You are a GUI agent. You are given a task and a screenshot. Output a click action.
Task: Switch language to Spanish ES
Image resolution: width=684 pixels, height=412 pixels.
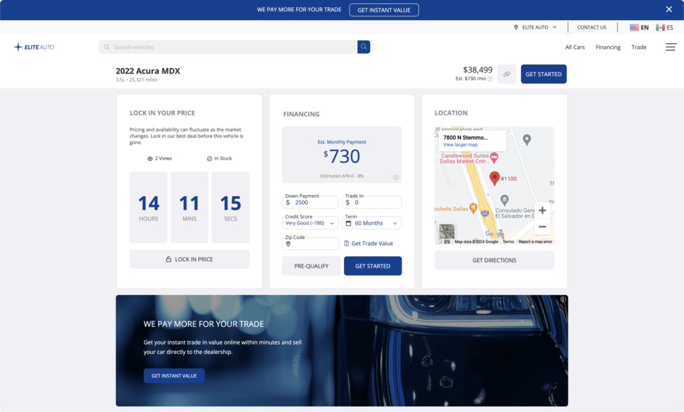tap(665, 27)
